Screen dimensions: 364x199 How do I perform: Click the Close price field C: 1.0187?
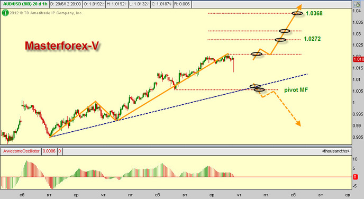161,4
